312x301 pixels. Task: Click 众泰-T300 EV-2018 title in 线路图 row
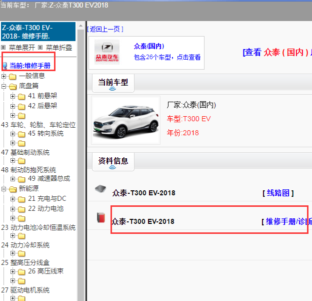pos(143,193)
